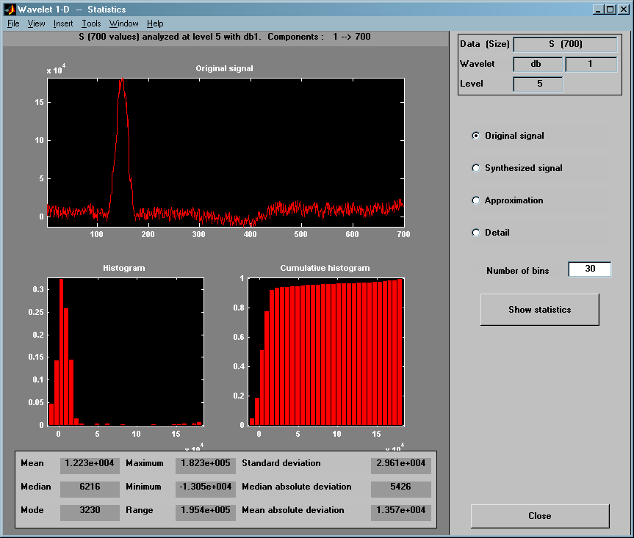
Task: Click the MATLAB icon in the title bar
Action: (10, 10)
